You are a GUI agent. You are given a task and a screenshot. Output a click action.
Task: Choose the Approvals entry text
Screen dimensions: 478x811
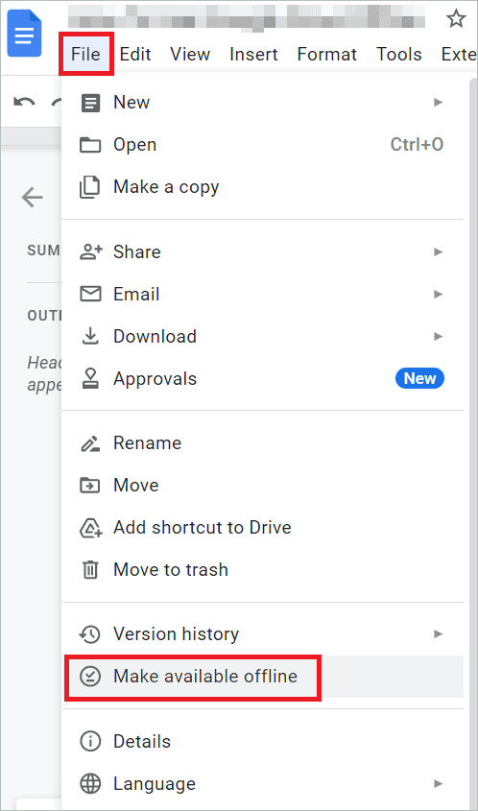point(155,379)
